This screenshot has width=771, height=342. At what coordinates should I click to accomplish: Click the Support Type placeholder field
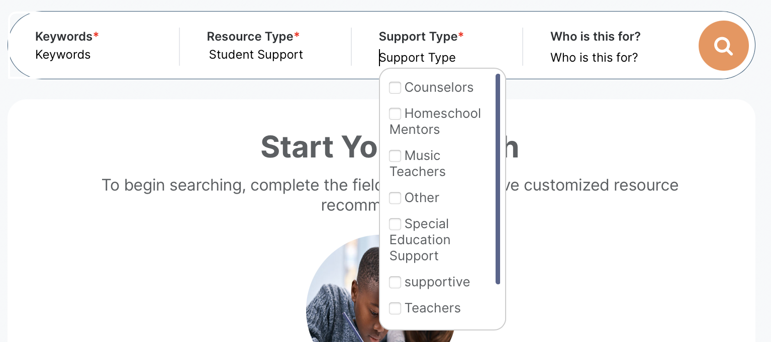point(418,58)
